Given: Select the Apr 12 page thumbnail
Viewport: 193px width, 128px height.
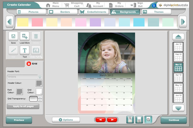Looking at the screenshot, I should coord(178,78).
